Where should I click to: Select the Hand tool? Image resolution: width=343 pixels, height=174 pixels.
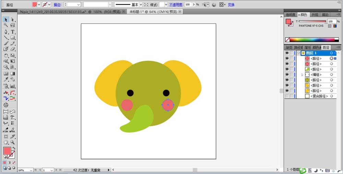tap(6, 142)
